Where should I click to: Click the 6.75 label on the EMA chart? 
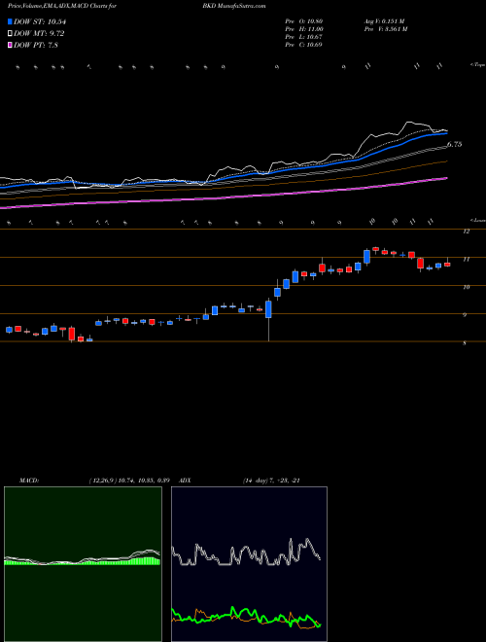click(454, 144)
